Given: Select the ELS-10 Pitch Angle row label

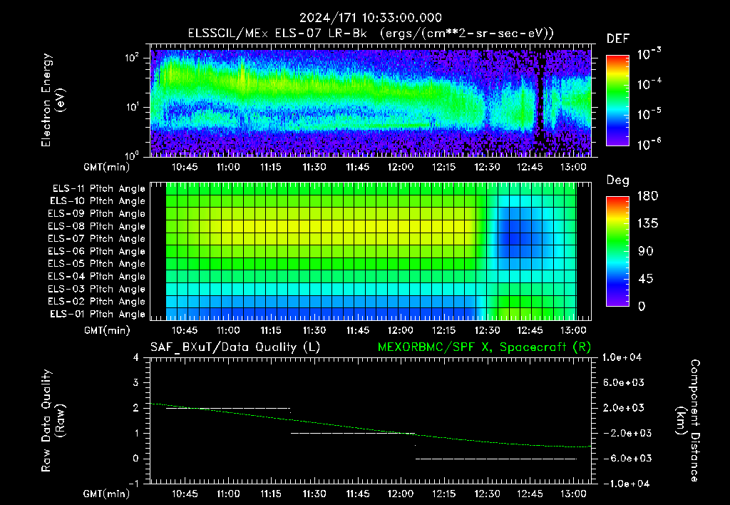Looking at the screenshot, I should click(97, 201).
